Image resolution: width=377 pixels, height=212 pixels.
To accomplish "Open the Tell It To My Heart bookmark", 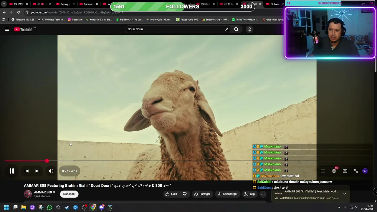I will pos(245,20).
